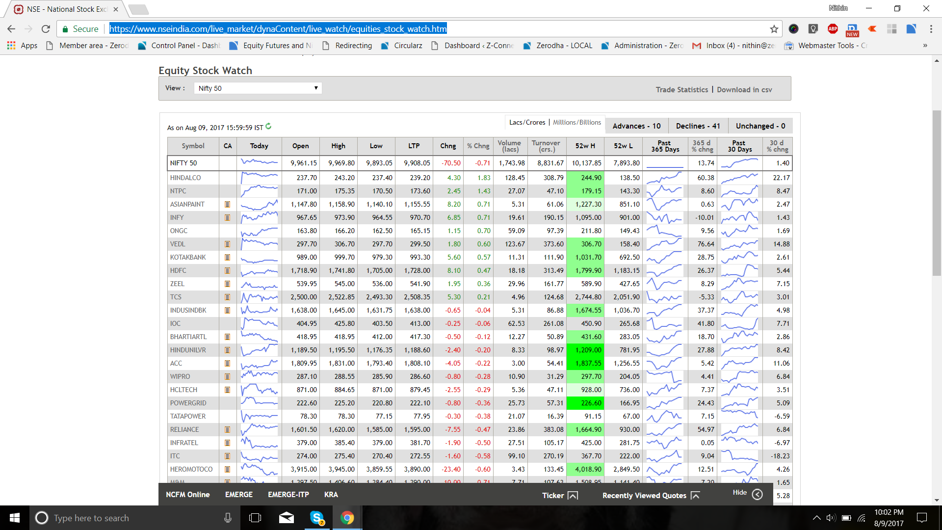Select the Gmail Inbox bookmark icon
The height and width of the screenshot is (530, 942).
pos(697,45)
